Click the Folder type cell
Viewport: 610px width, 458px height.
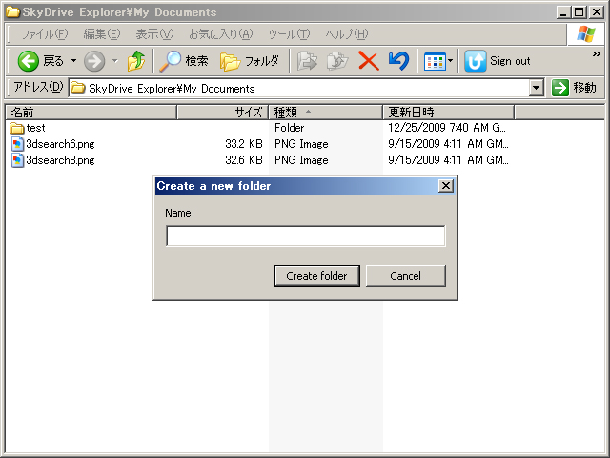(x=290, y=128)
